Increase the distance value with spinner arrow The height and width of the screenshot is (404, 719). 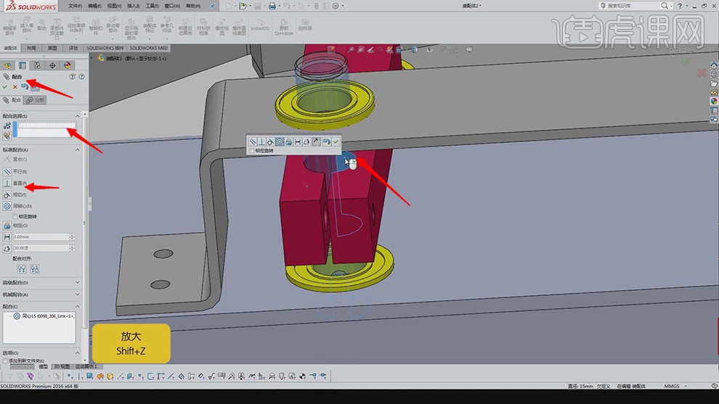pyautogui.click(x=72, y=235)
